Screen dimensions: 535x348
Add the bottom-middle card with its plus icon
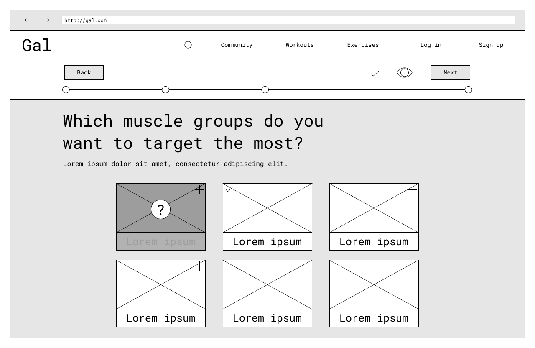306,266
